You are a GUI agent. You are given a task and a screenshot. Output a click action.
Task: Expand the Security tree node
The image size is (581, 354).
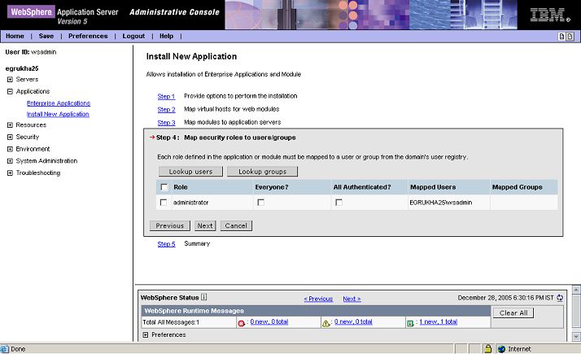10,137
